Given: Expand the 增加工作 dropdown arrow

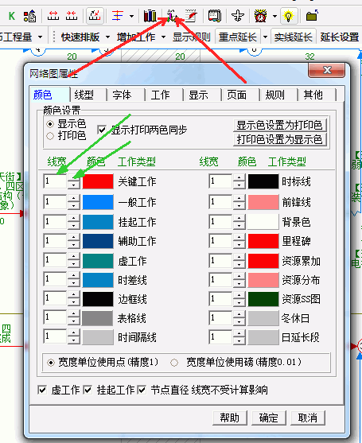Looking at the screenshot, I should 163,37.
